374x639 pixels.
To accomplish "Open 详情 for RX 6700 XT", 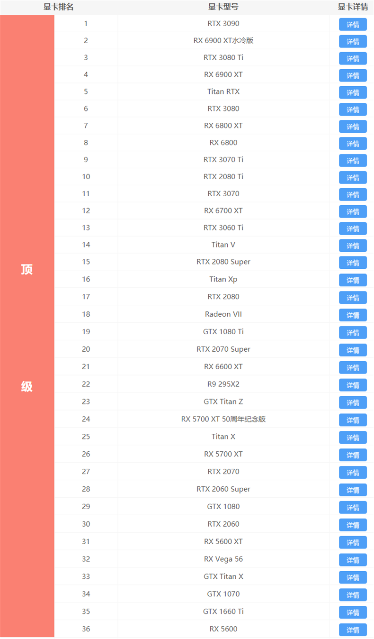I will [x=353, y=211].
